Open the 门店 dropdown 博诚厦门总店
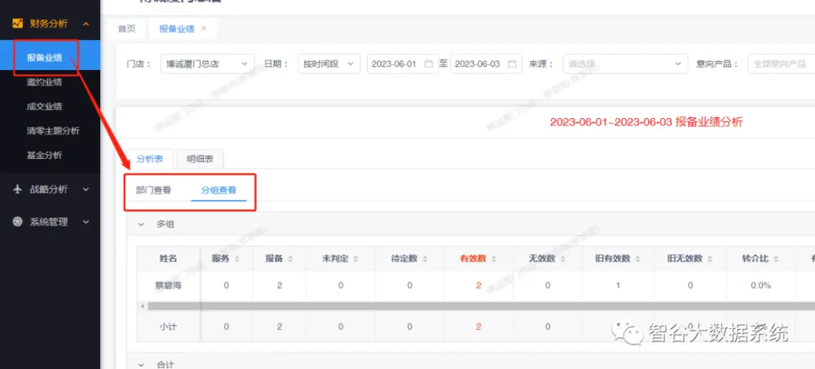Image resolution: width=815 pixels, height=369 pixels. [x=207, y=64]
